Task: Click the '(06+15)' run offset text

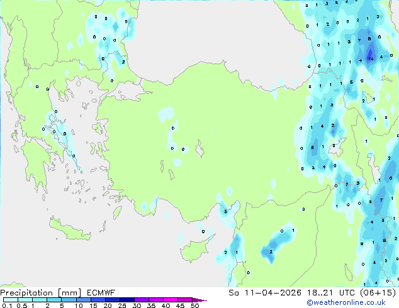Action: click(x=378, y=293)
